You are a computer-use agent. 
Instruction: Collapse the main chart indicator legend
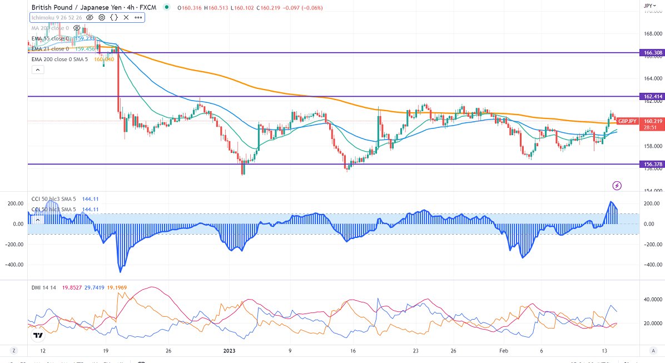pos(37,69)
